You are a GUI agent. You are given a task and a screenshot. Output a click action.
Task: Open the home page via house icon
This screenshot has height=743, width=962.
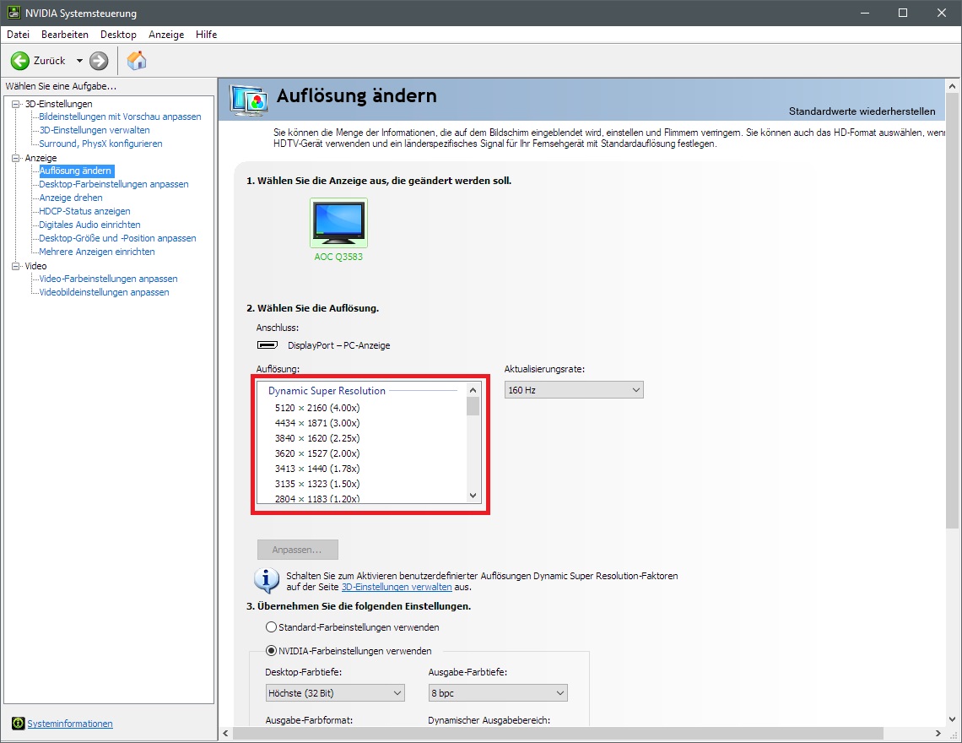tap(137, 60)
